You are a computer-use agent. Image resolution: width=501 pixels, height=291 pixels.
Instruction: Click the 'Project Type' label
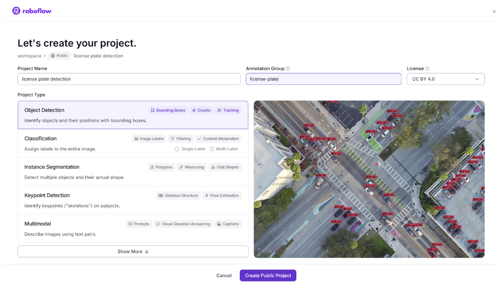(31, 95)
